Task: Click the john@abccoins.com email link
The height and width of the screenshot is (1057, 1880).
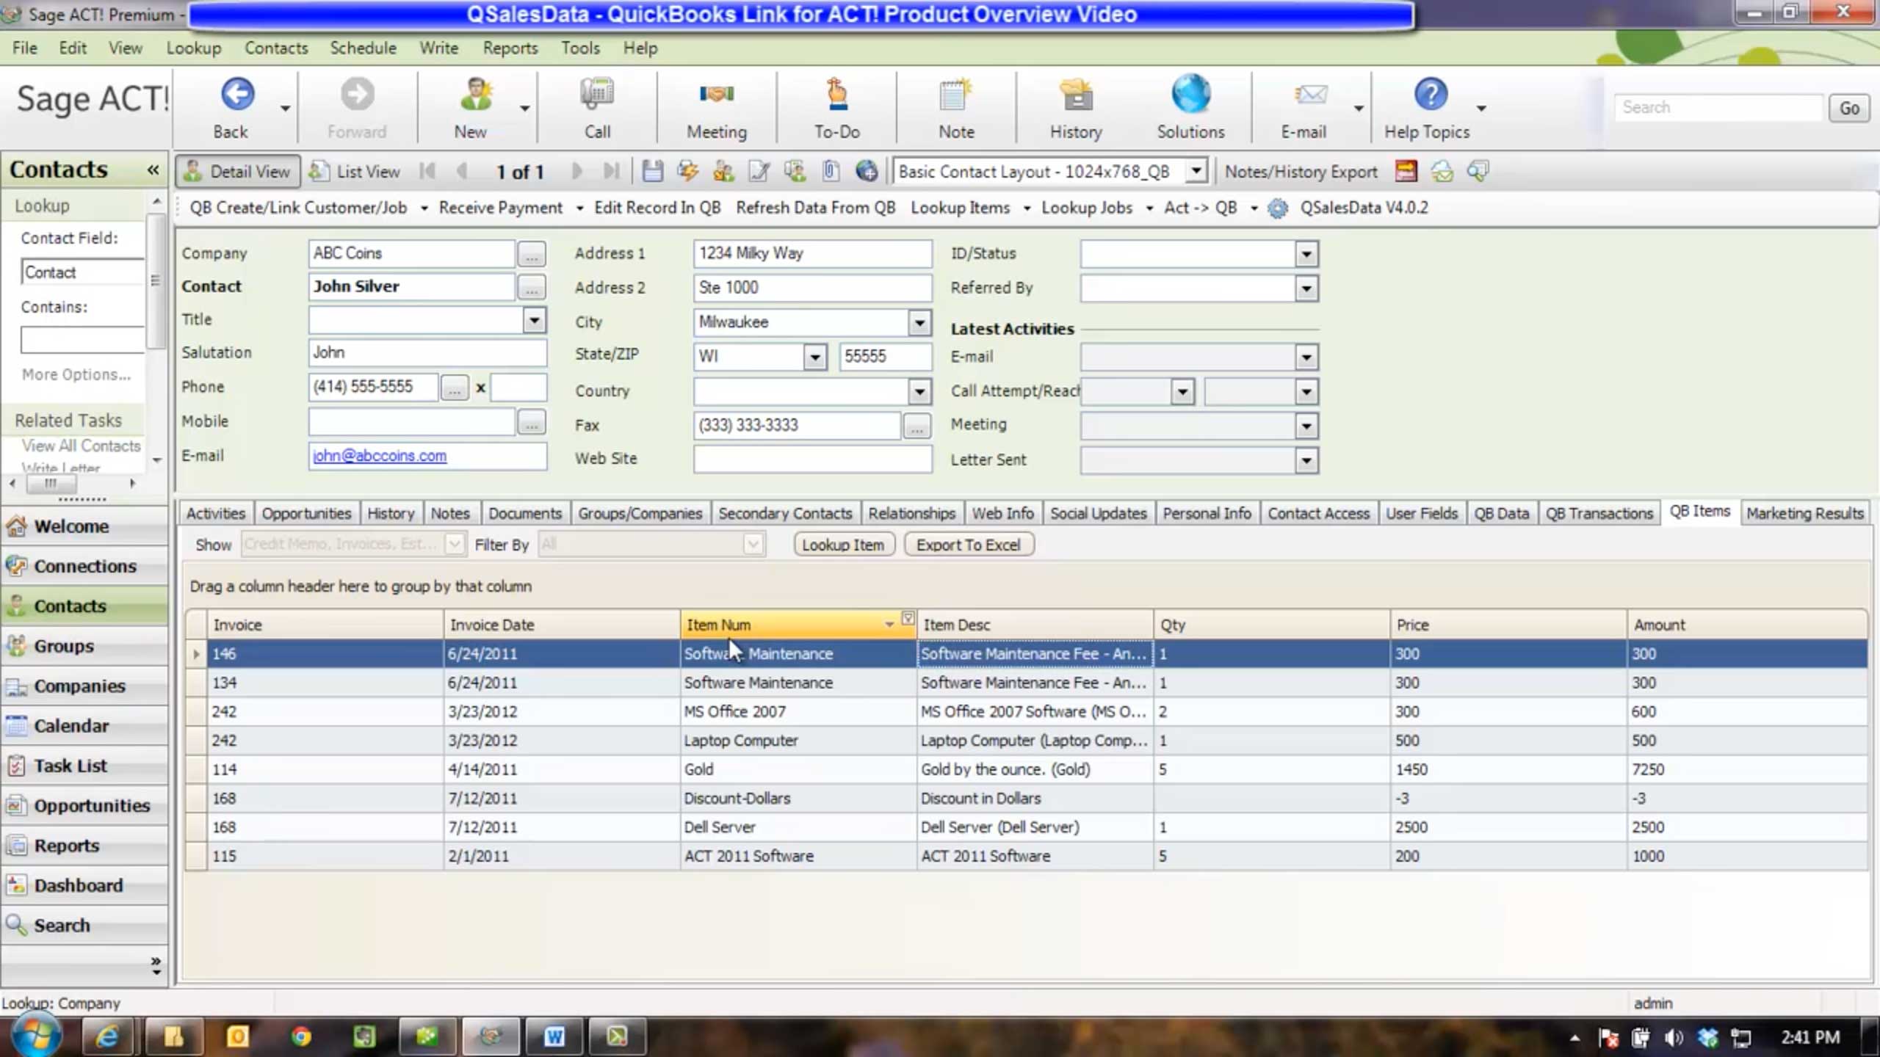Action: point(380,456)
